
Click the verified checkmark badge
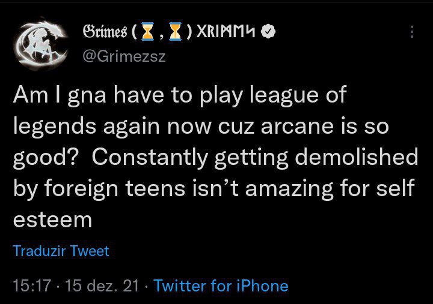[268, 32]
